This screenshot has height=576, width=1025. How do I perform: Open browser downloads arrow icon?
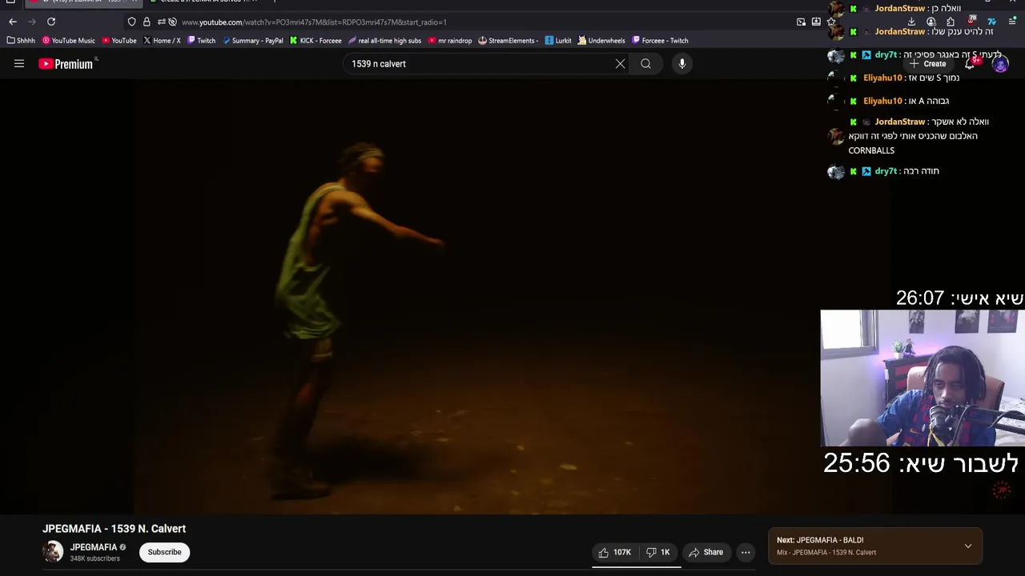tap(911, 22)
